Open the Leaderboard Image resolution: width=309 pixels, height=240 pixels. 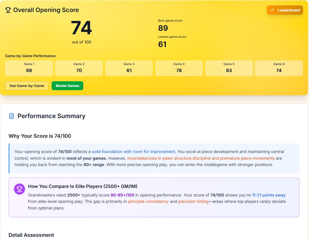point(285,10)
